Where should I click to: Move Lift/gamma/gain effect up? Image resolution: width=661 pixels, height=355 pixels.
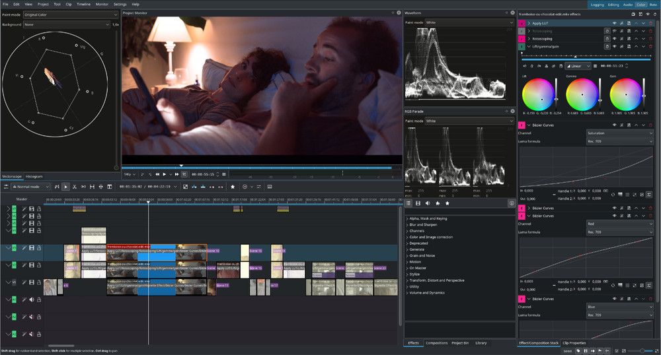click(636, 46)
